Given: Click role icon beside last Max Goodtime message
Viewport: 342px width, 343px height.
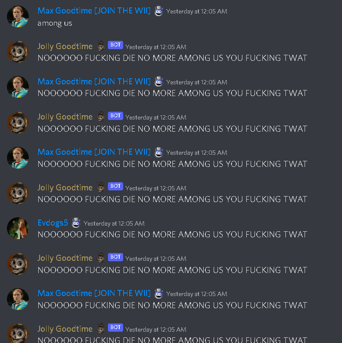Looking at the screenshot, I should pos(159,293).
